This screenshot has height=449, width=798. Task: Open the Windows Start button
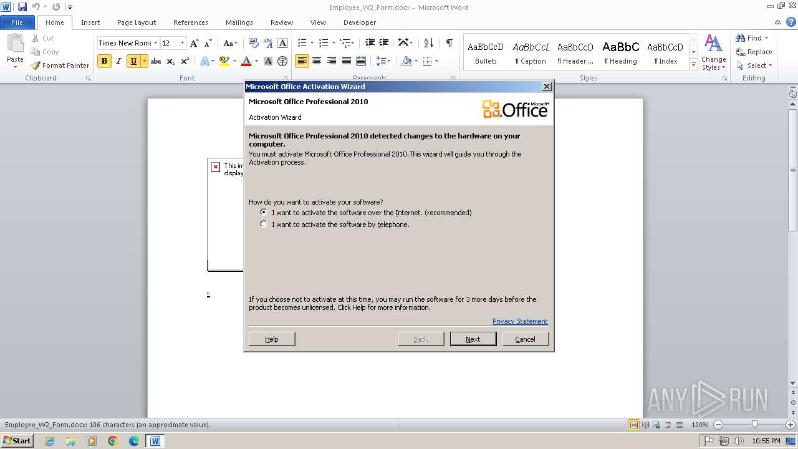(17, 441)
